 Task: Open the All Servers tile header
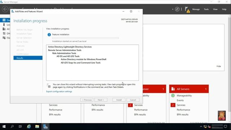coord(189,89)
